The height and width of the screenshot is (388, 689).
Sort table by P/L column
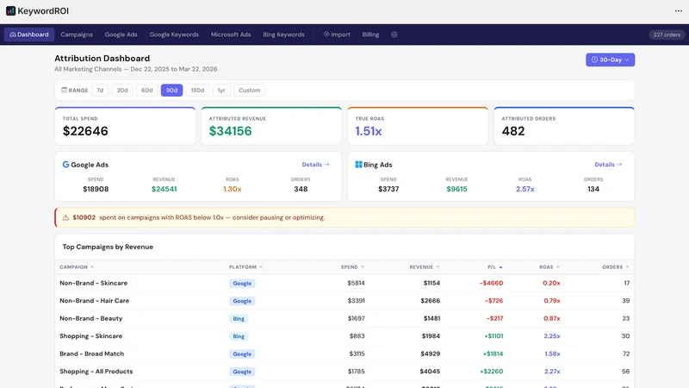[494, 267]
